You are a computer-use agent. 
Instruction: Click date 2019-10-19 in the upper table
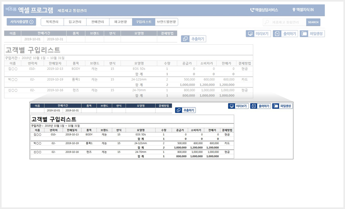(x=55, y=79)
